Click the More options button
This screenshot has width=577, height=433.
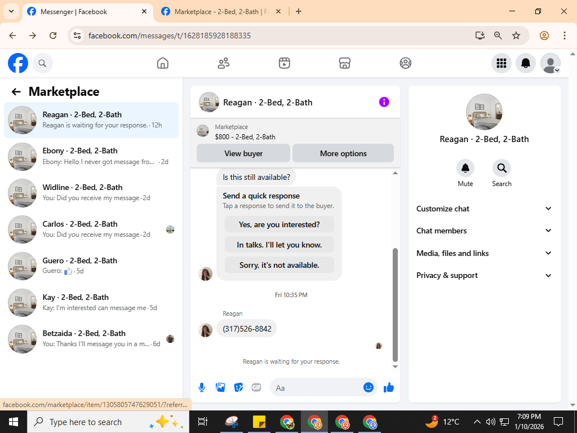343,153
